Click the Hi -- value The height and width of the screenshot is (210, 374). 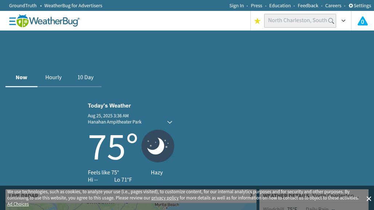(93, 180)
